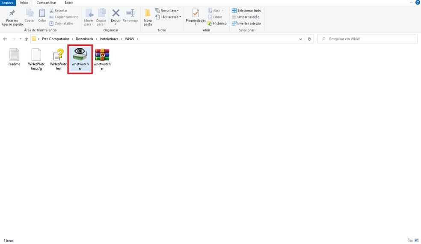The width and height of the screenshot is (421, 244).
Task: Go forward with the forward arrow
Action: coord(13,39)
